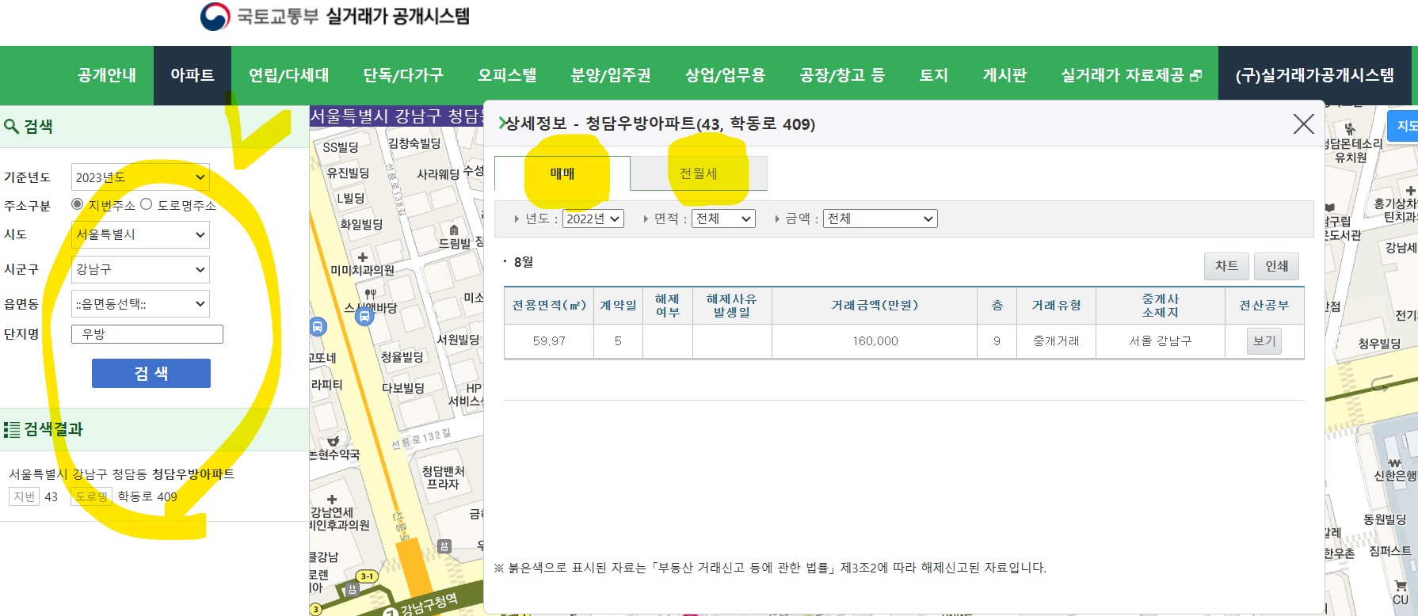Click the 지도 map type button

1404,126
